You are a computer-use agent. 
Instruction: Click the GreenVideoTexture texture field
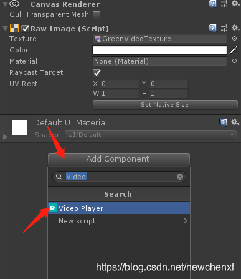(159, 39)
